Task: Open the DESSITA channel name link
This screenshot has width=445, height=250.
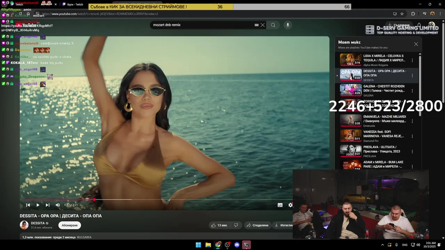Action: point(38,223)
